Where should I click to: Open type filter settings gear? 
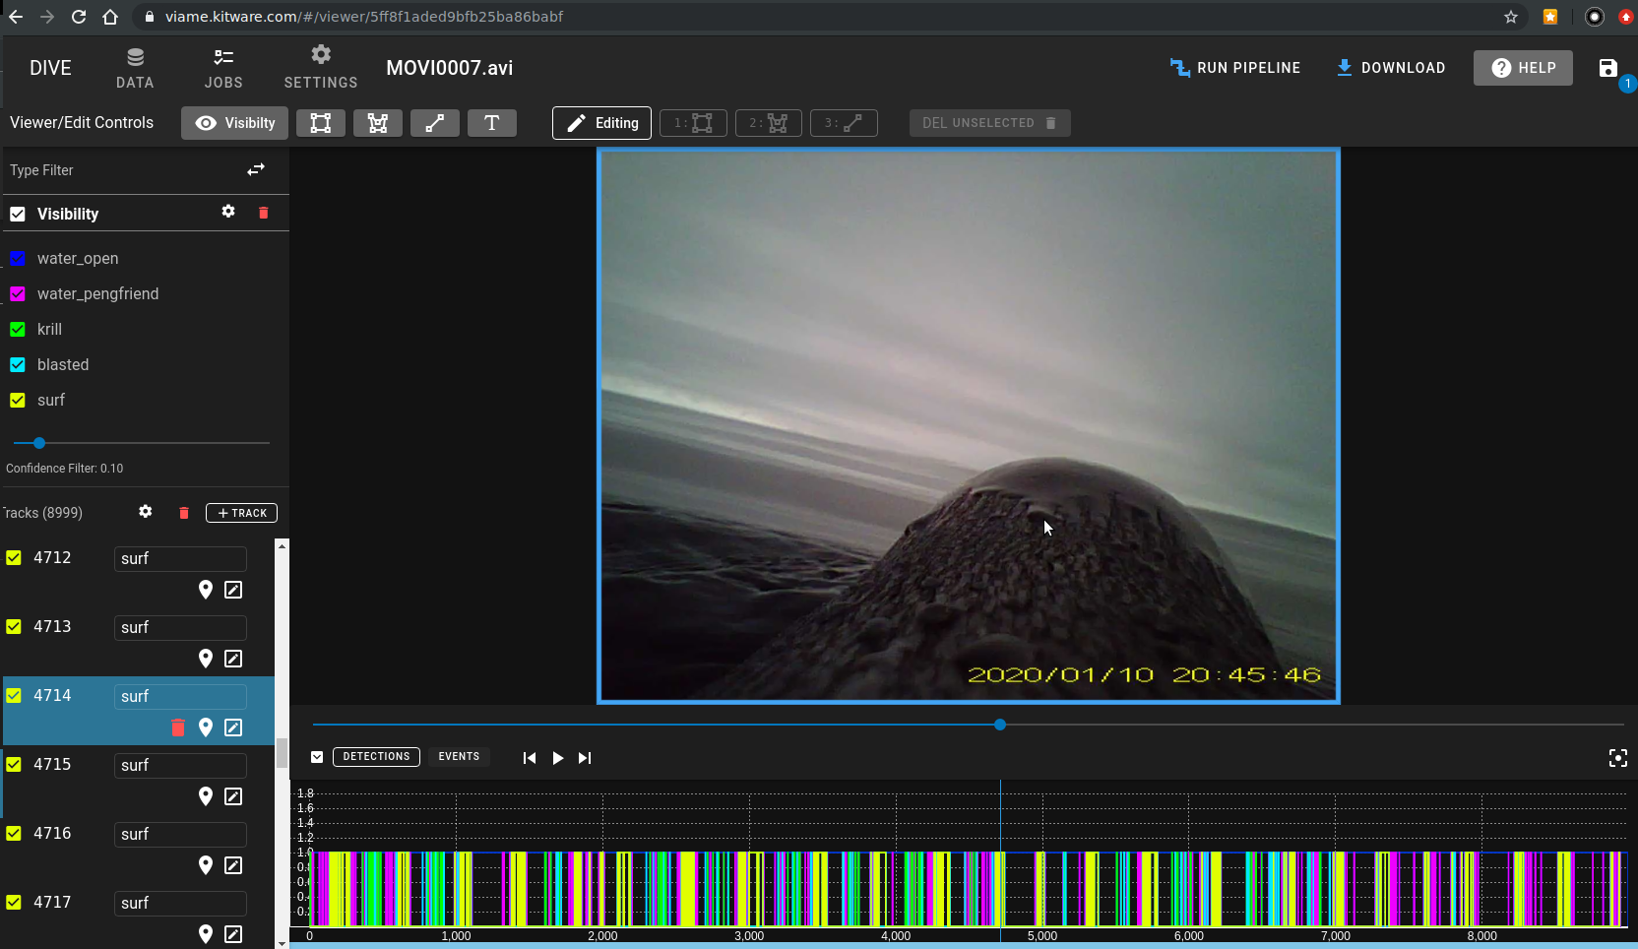click(x=228, y=212)
